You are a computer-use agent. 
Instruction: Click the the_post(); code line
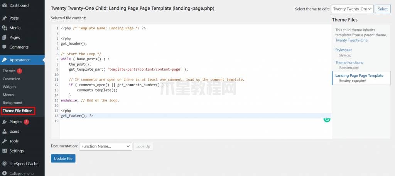(x=80, y=64)
